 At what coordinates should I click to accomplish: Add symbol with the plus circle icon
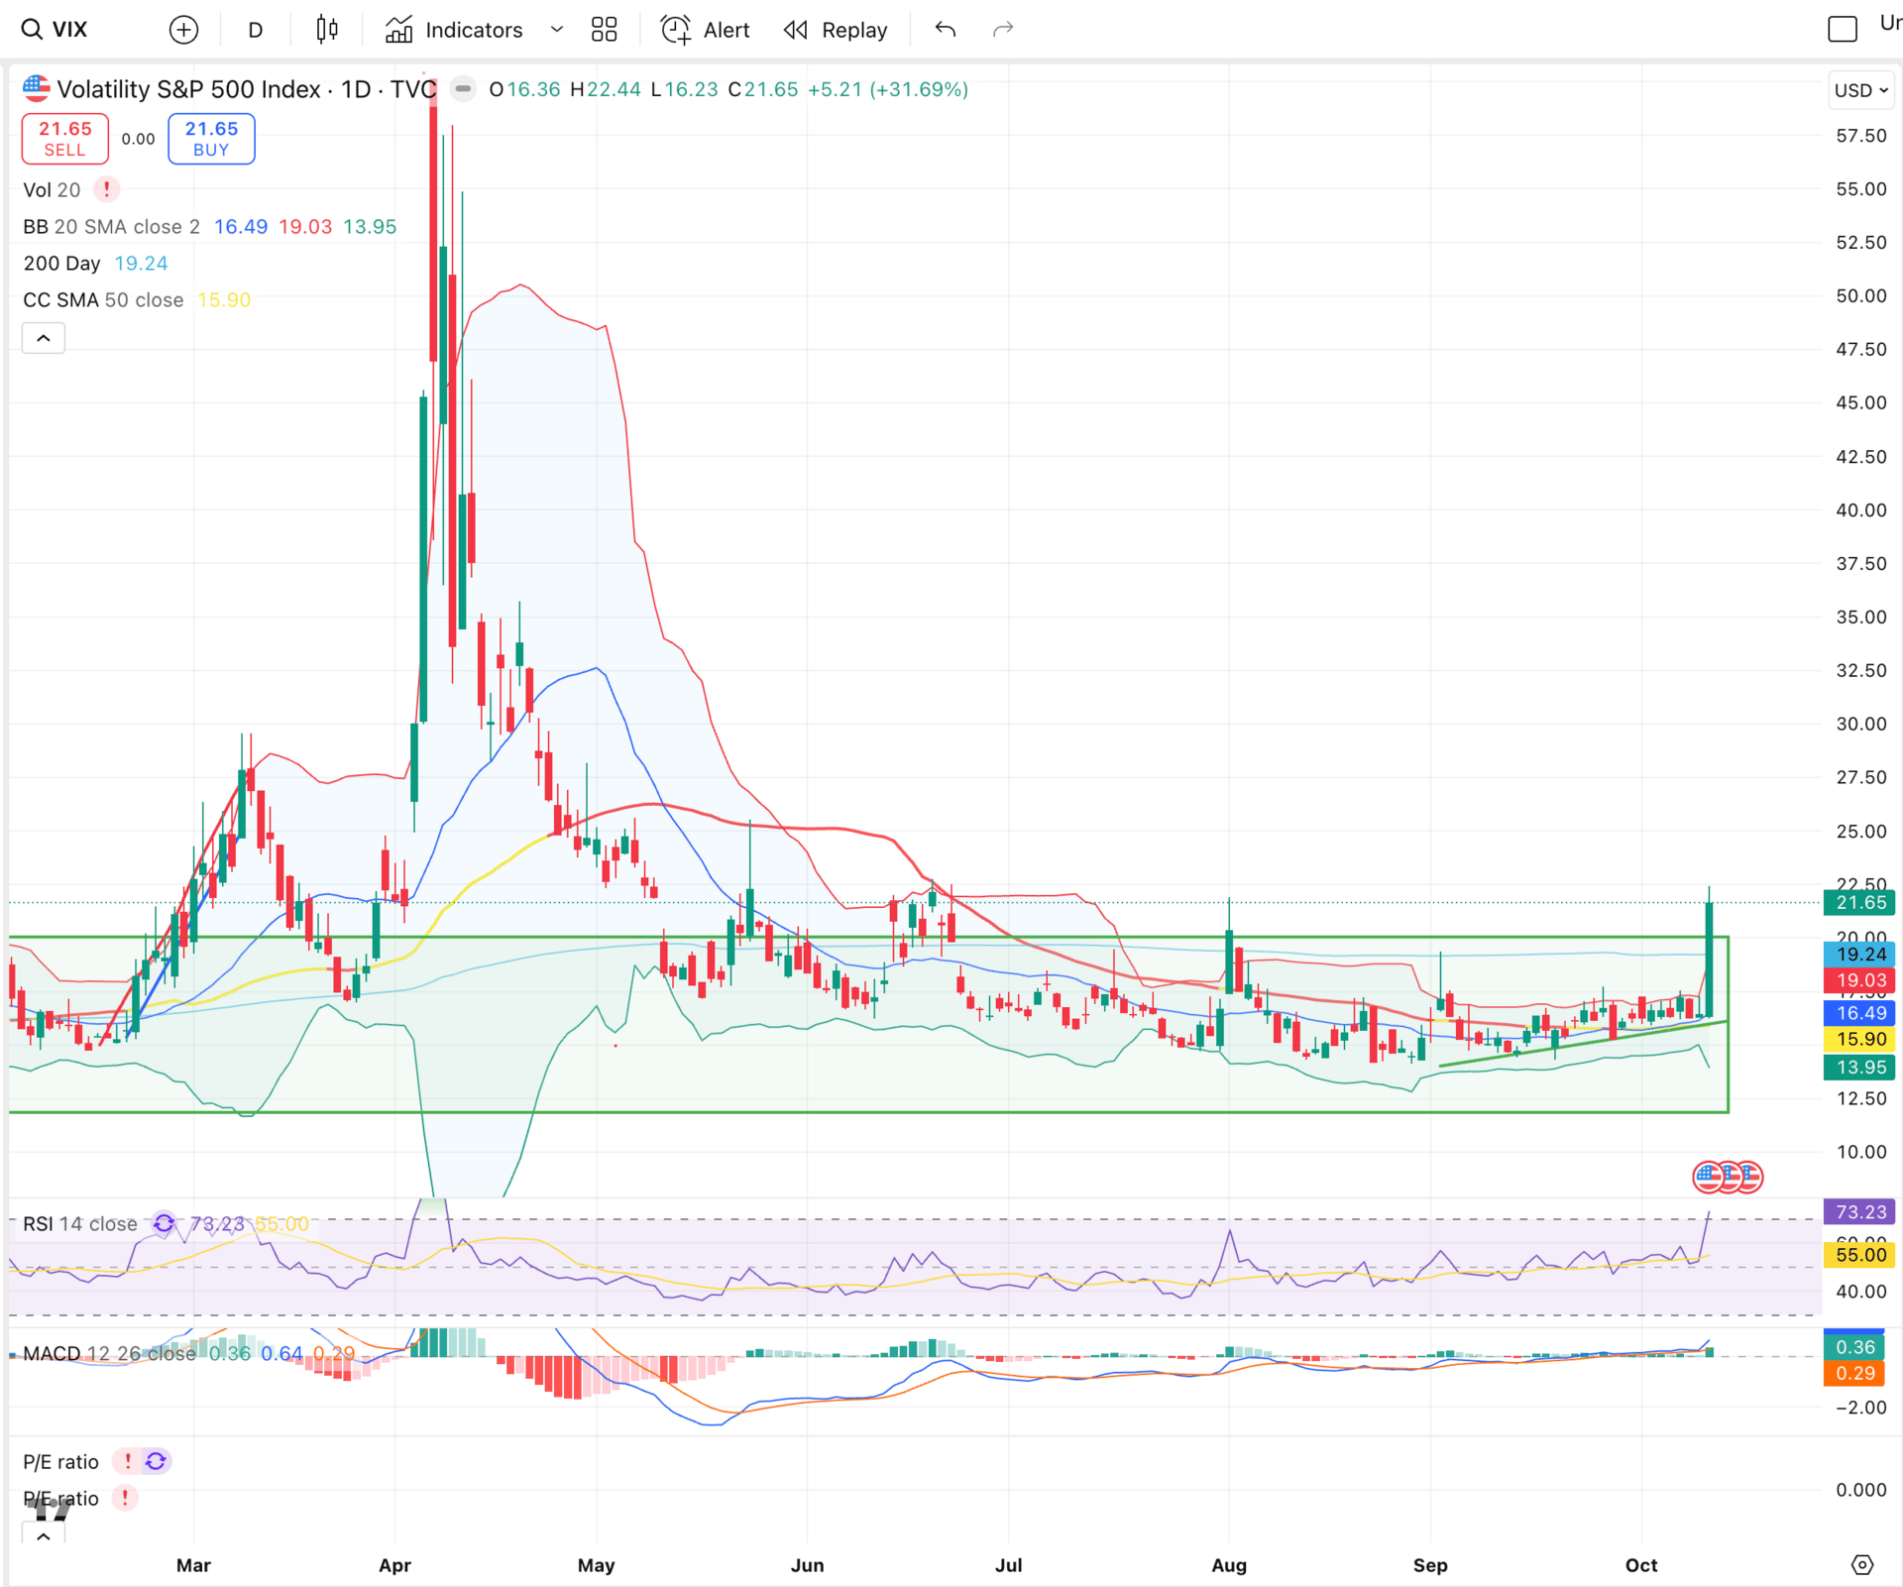[x=183, y=30]
